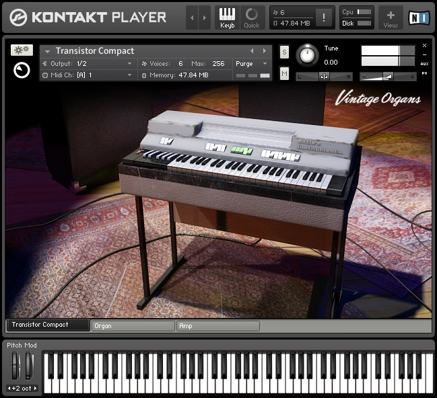Click the Quick load icon
Image resolution: width=437 pixels, height=398 pixels.
251,17
